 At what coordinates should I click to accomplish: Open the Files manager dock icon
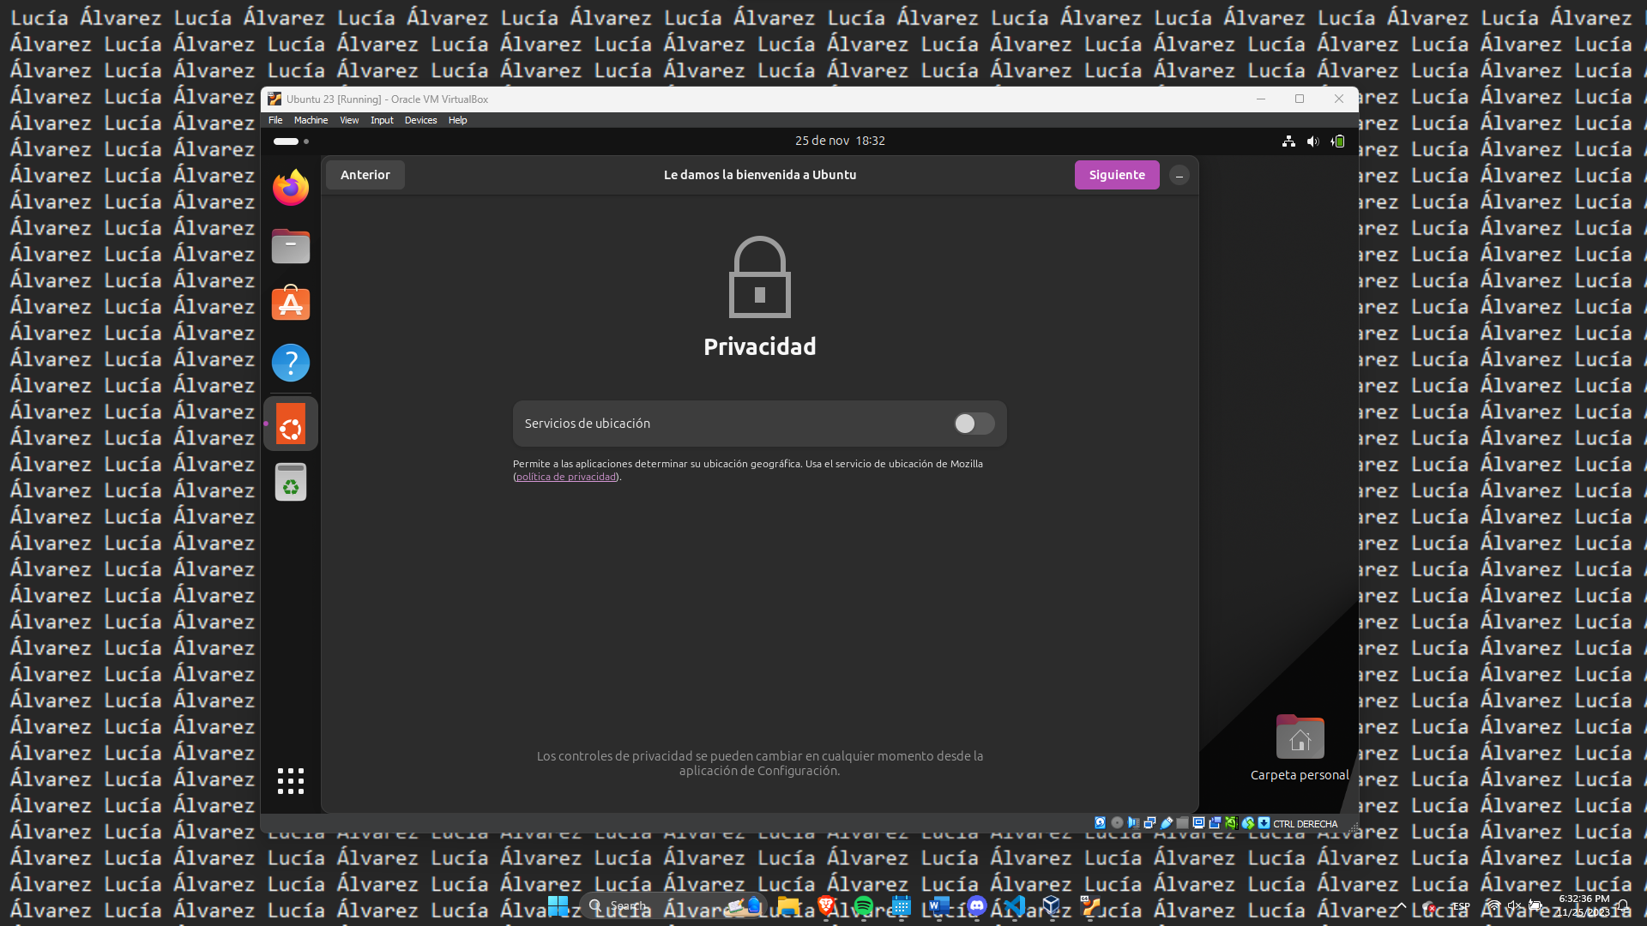(290, 246)
